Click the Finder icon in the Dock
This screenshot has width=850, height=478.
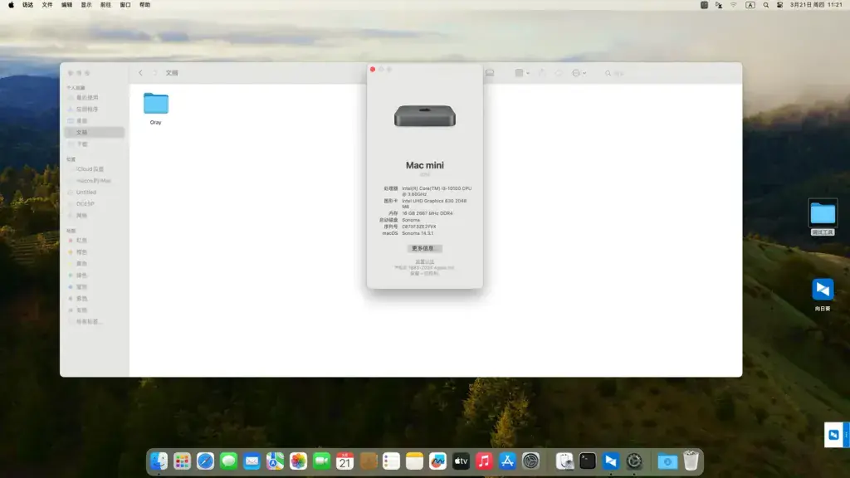pos(159,461)
